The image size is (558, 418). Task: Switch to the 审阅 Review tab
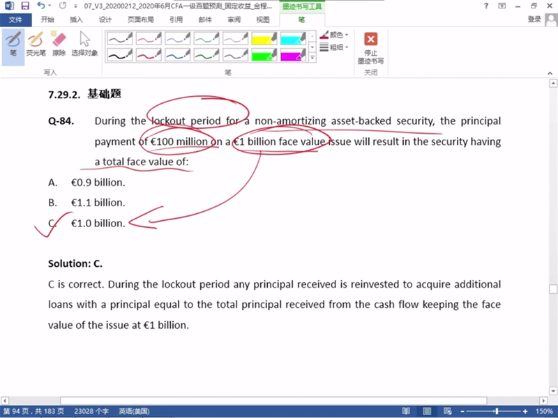pyautogui.click(x=234, y=20)
